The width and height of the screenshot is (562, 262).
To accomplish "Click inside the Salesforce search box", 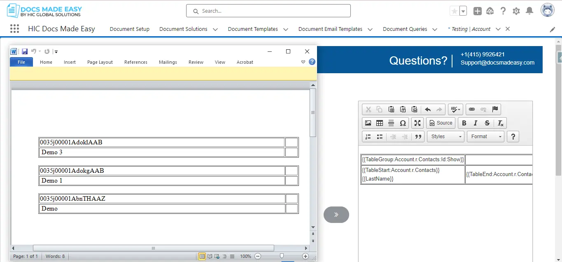I will pos(268,11).
